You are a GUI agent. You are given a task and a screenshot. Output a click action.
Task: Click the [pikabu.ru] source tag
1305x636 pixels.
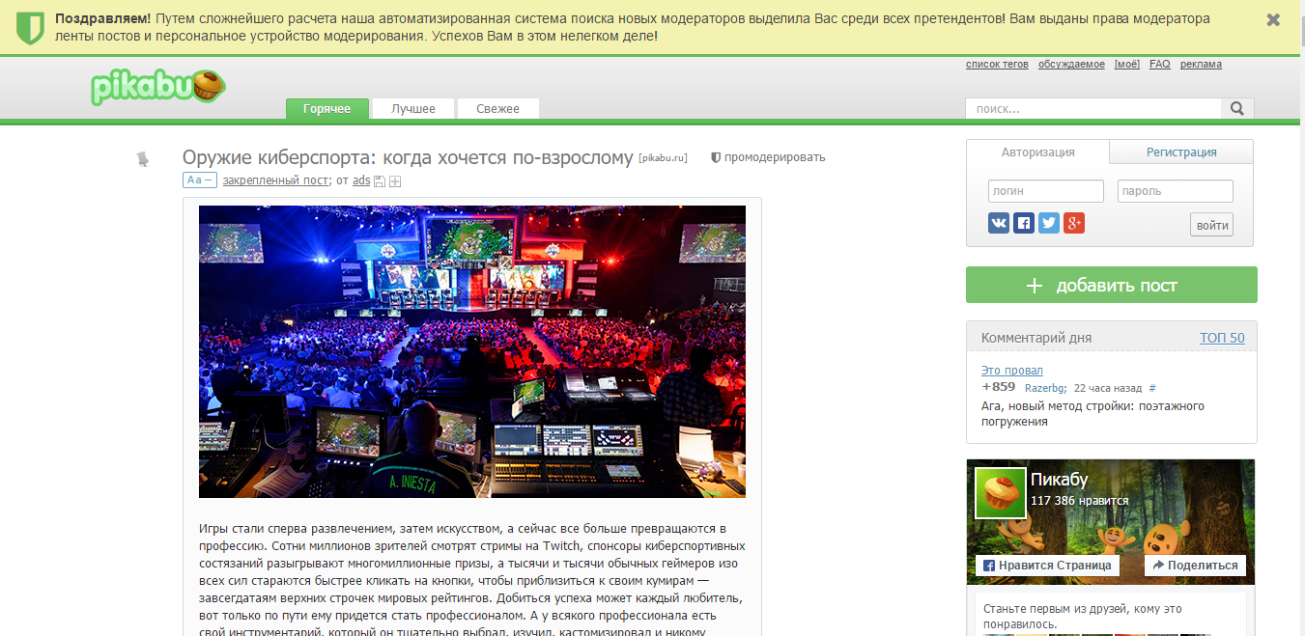663,157
